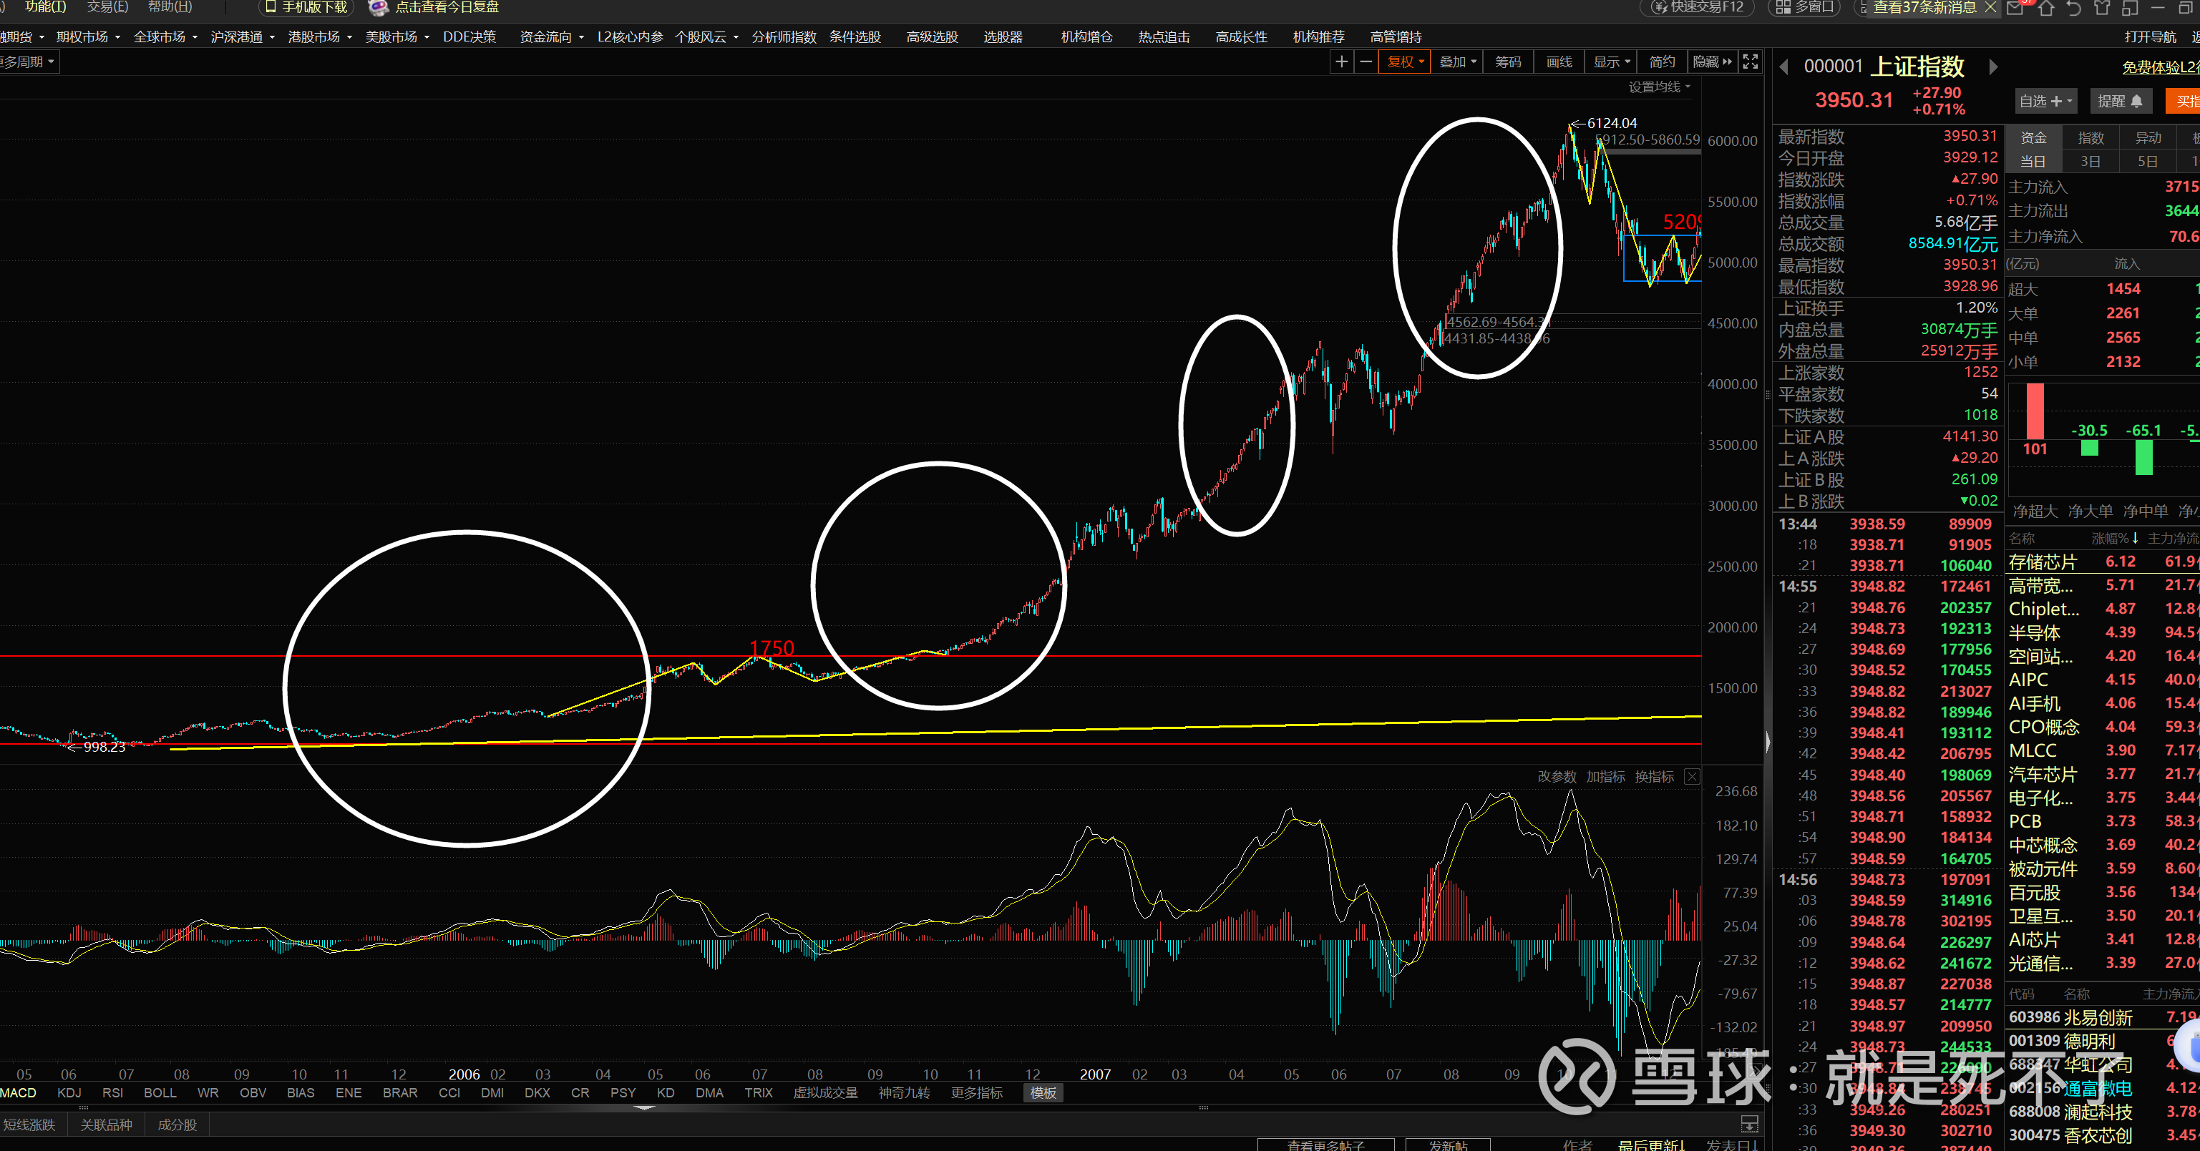
Task: Toggle fullscreen chart icon
Action: point(1750,62)
